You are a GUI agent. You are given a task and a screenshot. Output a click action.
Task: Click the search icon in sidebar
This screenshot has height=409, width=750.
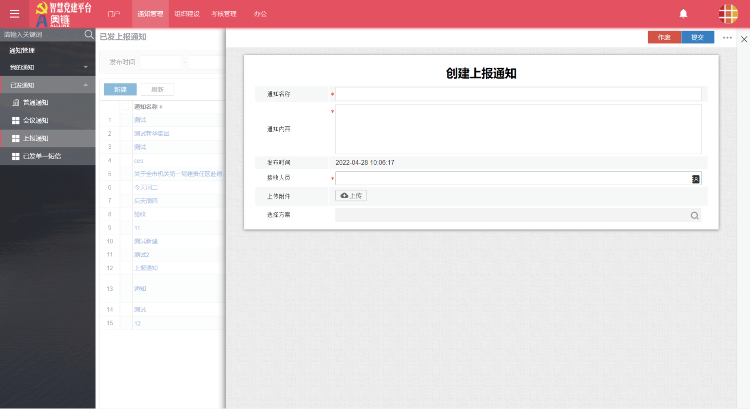click(x=89, y=35)
